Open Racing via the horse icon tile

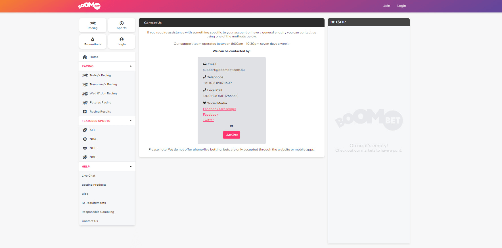click(93, 25)
